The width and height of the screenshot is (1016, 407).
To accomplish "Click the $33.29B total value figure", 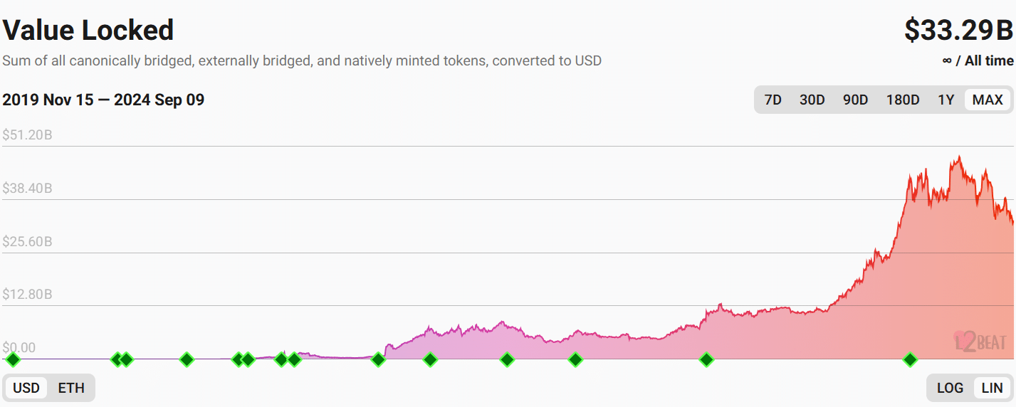I will (x=958, y=31).
